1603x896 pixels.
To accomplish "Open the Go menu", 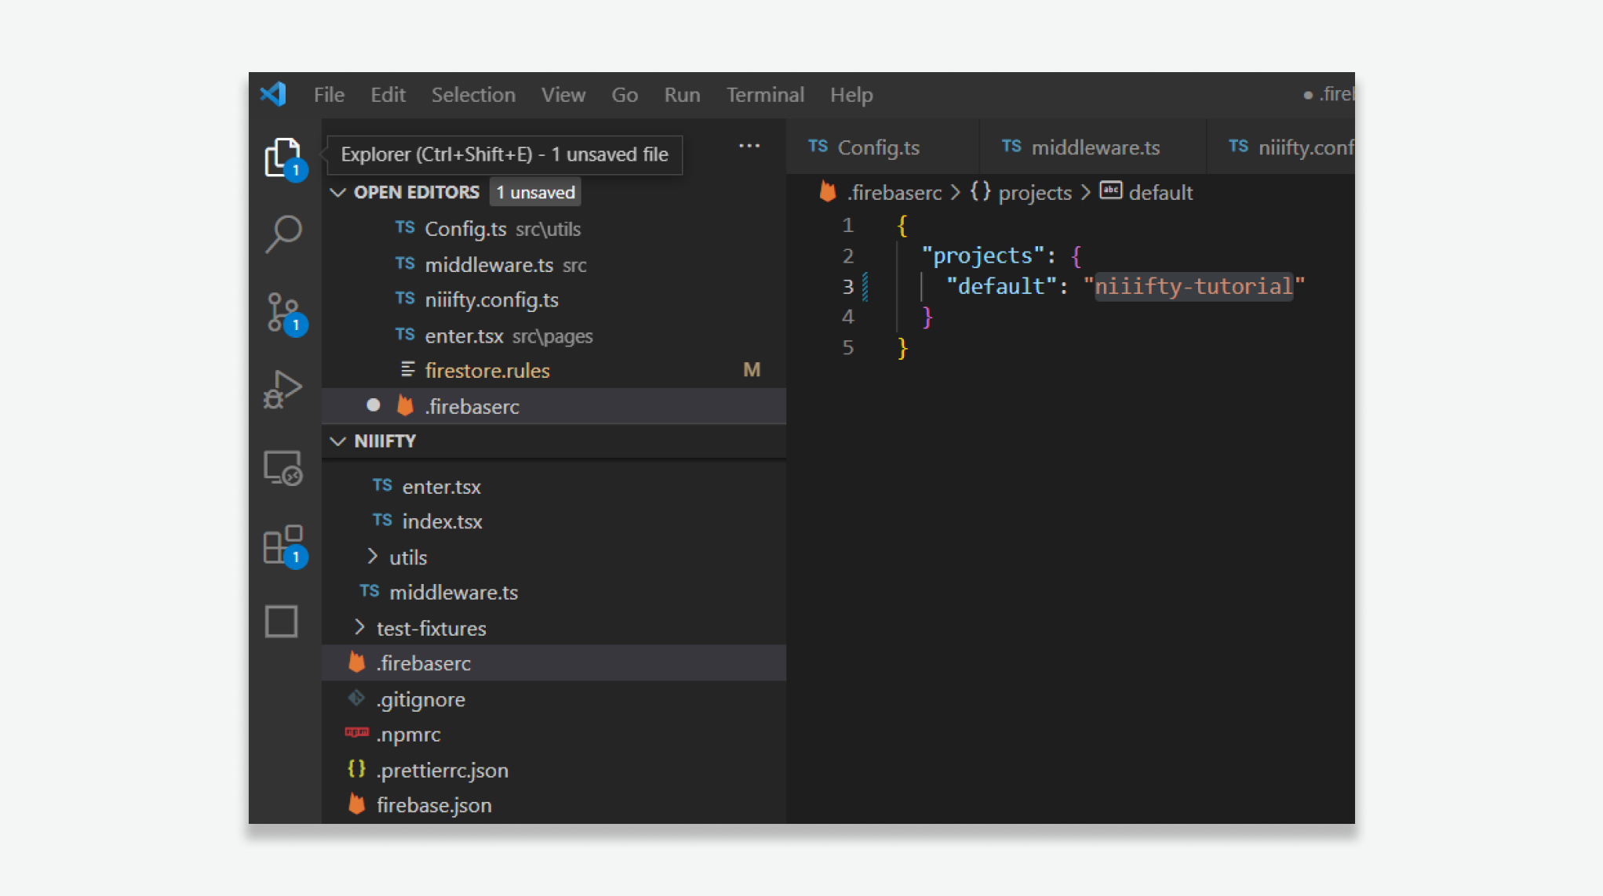I will coord(625,95).
